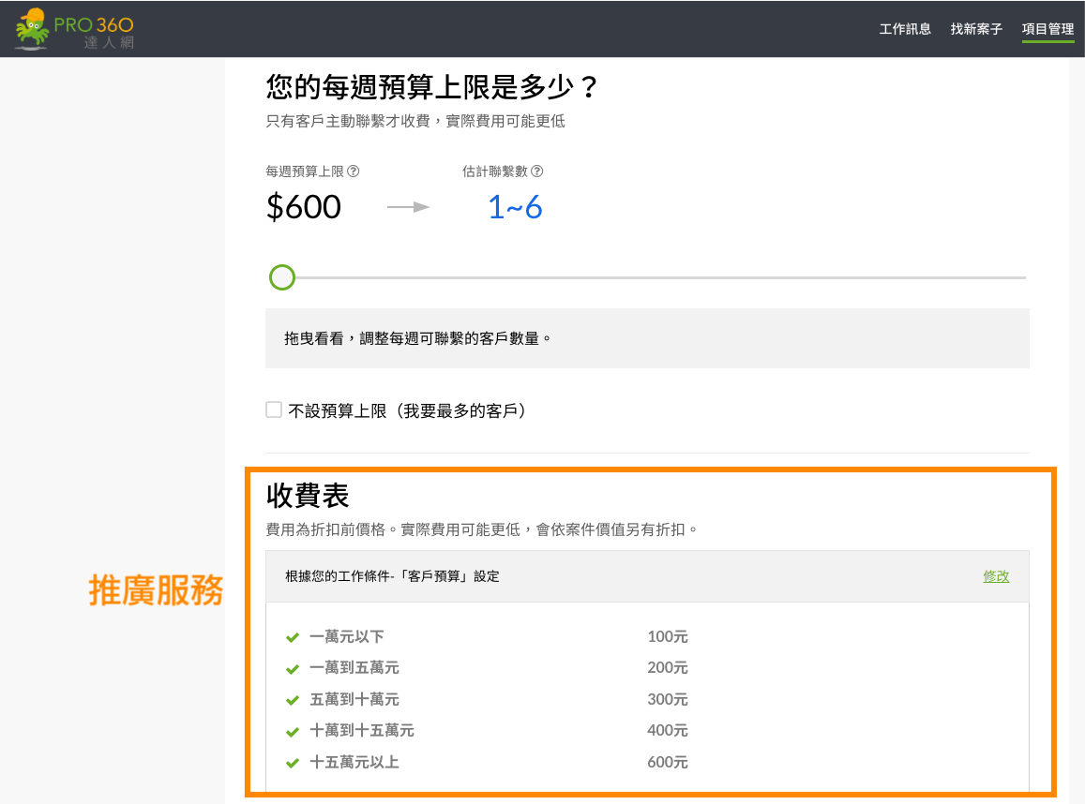Go to 找新案子 in navigation

976,29
